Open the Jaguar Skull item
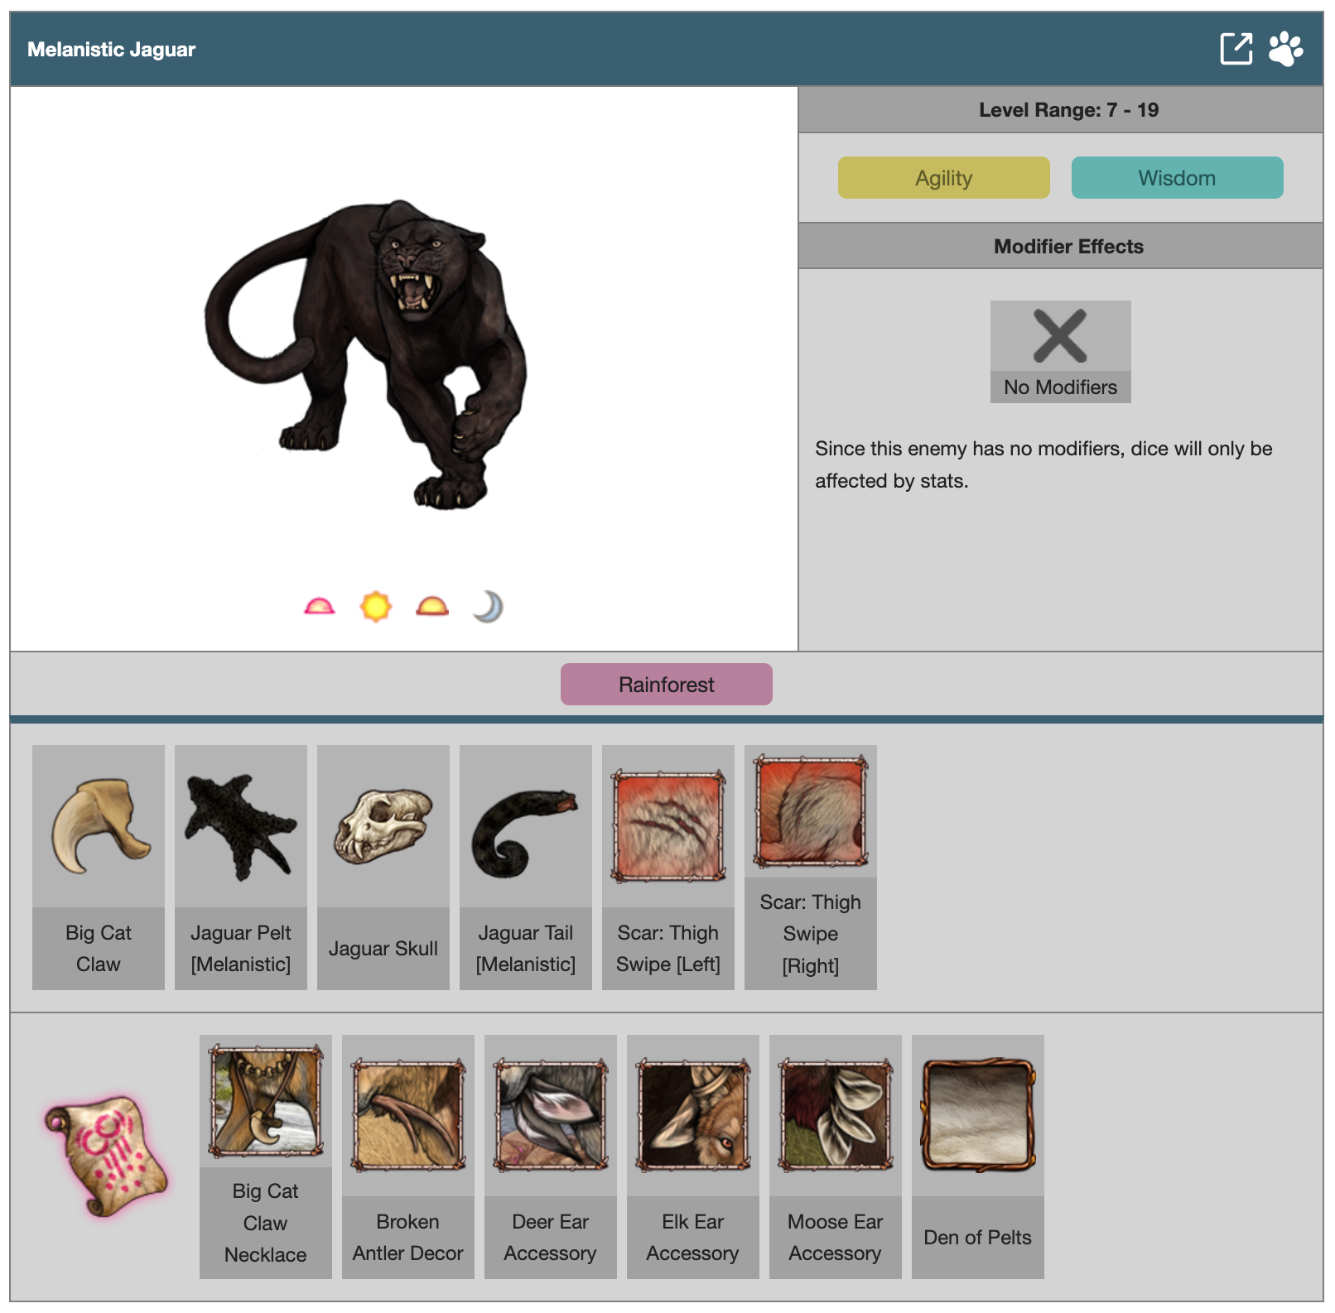The width and height of the screenshot is (1335, 1313). click(x=383, y=867)
